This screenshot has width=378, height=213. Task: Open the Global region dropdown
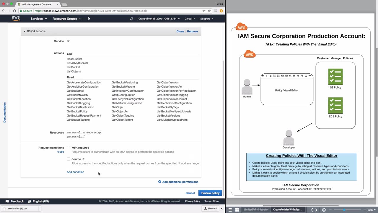[x=190, y=19]
